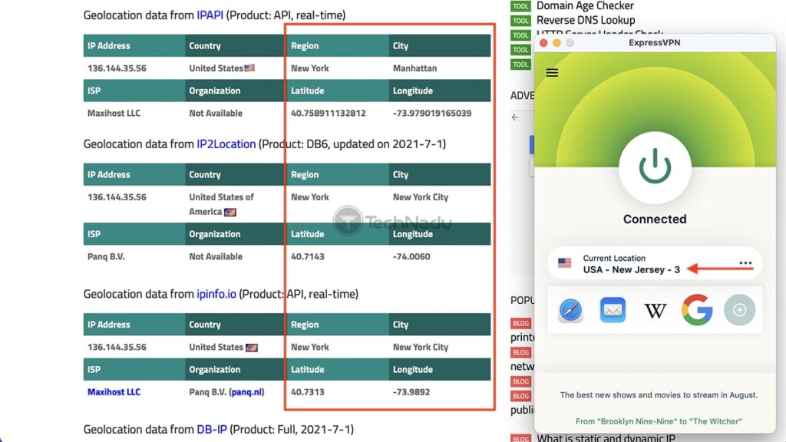Select latitude value 40.7313
786x442 pixels.
[307, 392]
